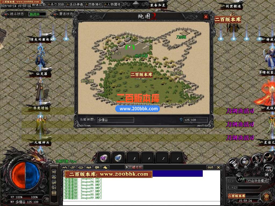The height and width of the screenshot is (206, 275).
Task: Toggle the group channel icon beside chat
Action: pyautogui.click(x=54, y=177)
